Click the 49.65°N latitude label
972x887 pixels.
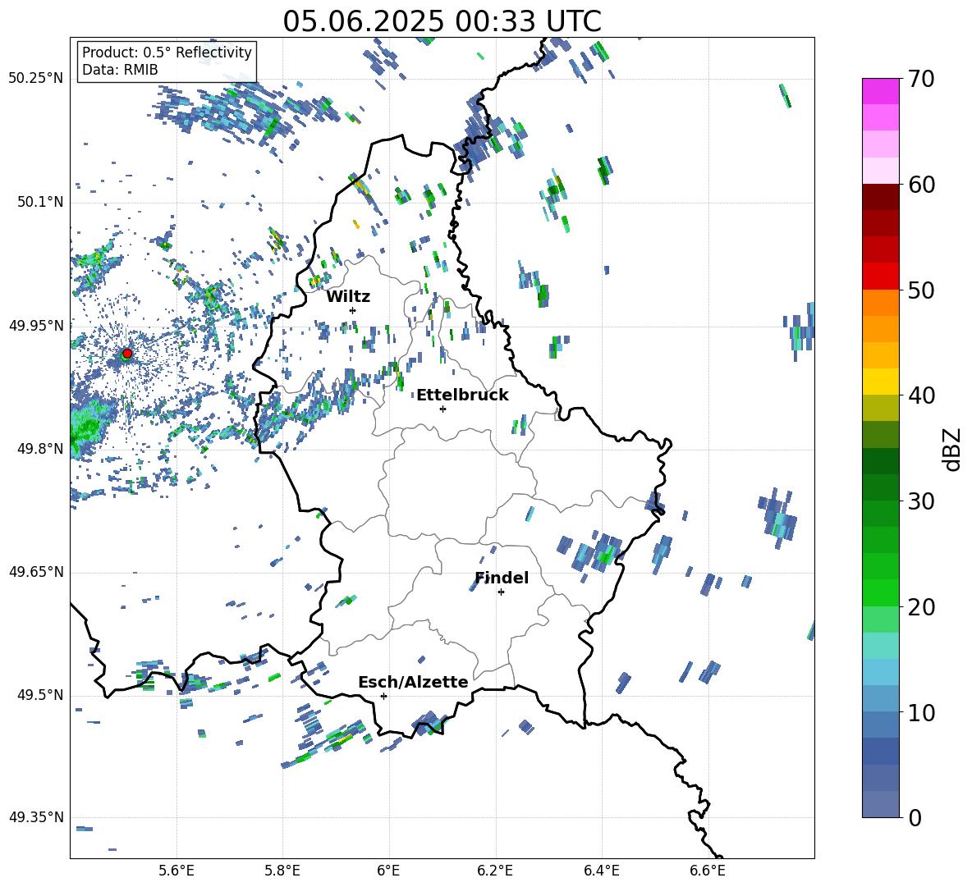click(x=36, y=572)
